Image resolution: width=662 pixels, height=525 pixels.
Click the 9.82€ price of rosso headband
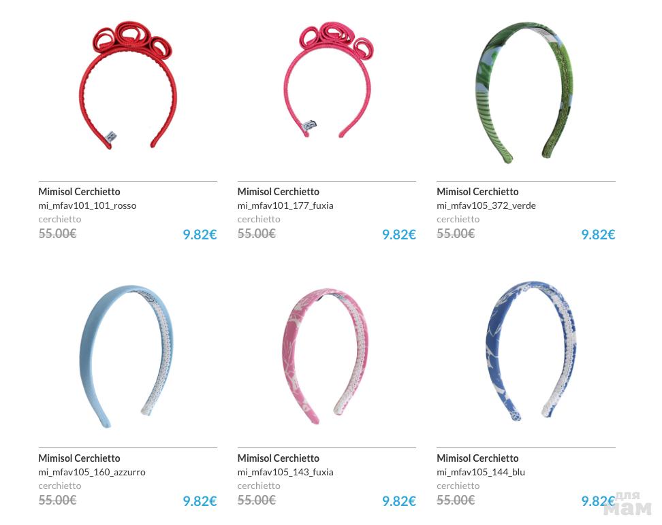pos(200,235)
